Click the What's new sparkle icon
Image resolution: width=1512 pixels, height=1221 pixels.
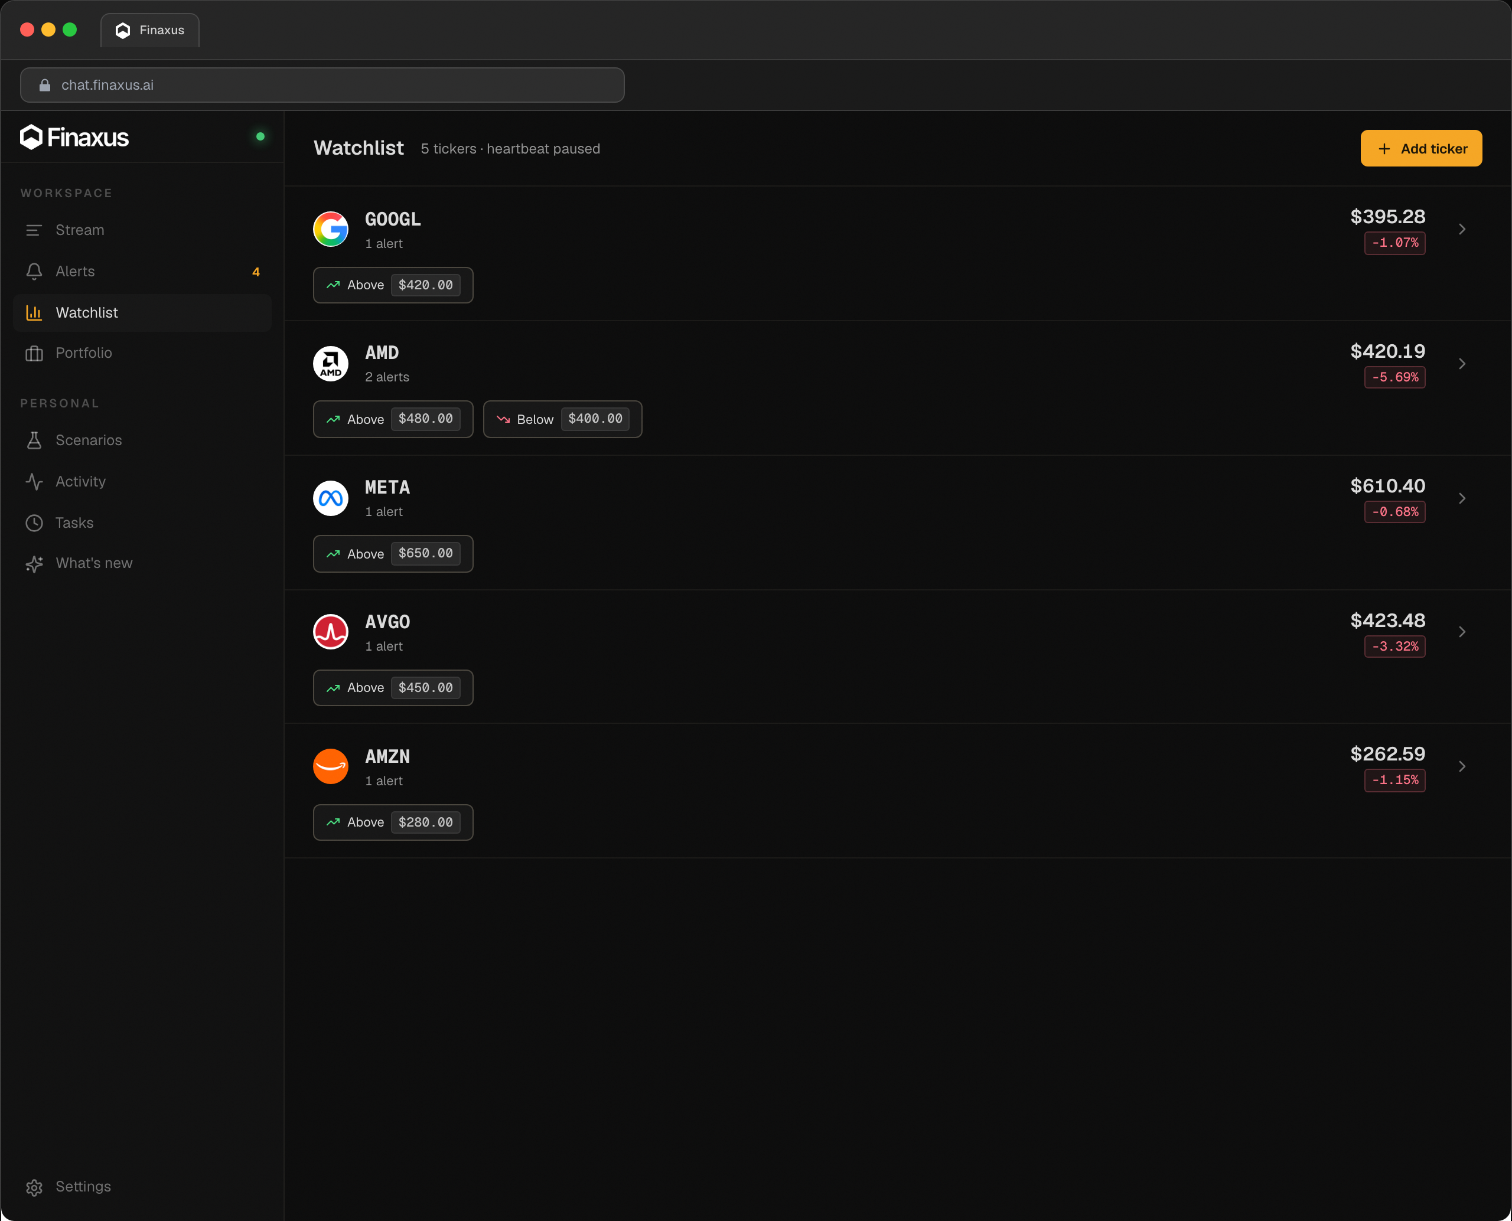coord(34,563)
